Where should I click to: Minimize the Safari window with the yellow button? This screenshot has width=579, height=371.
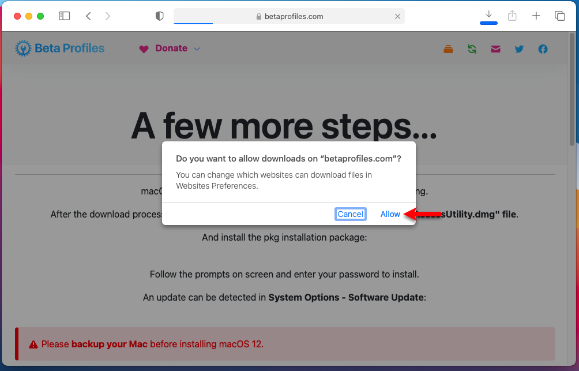(x=29, y=16)
